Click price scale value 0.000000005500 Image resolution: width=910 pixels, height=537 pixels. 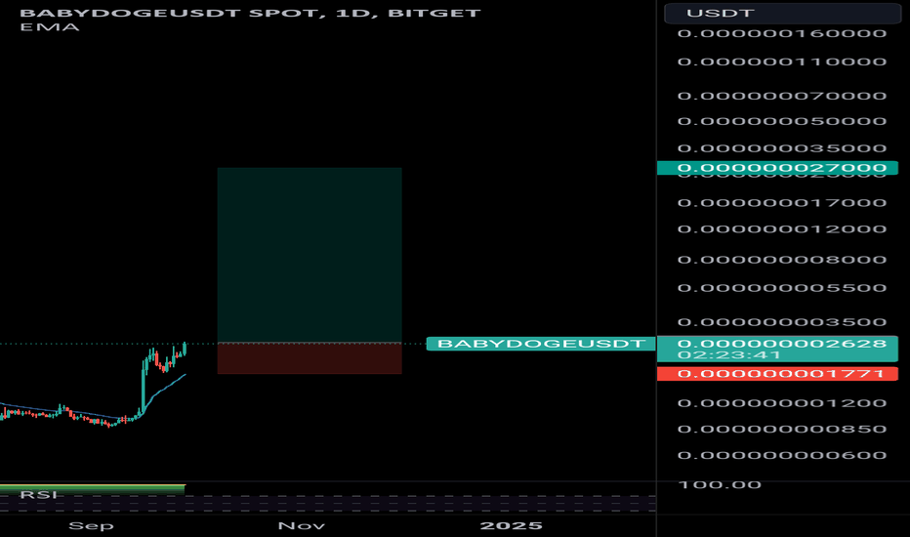[782, 288]
